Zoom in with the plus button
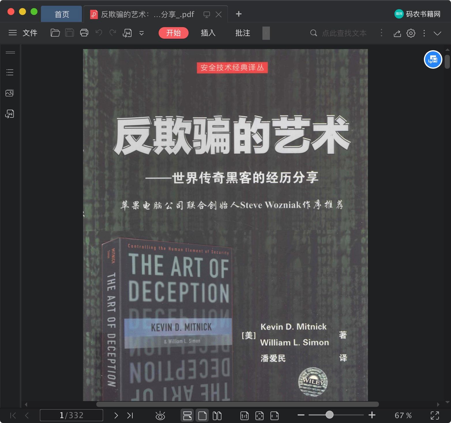Image resolution: width=451 pixels, height=423 pixels. [372, 415]
